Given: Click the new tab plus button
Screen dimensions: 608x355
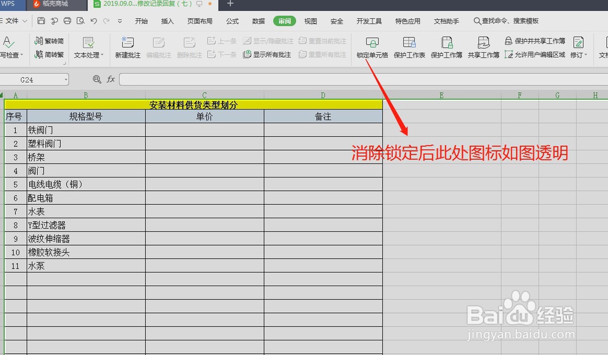Looking at the screenshot, I should [x=230, y=4].
